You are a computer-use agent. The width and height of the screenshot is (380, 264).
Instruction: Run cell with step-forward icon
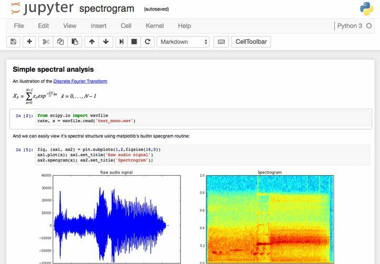(121, 42)
